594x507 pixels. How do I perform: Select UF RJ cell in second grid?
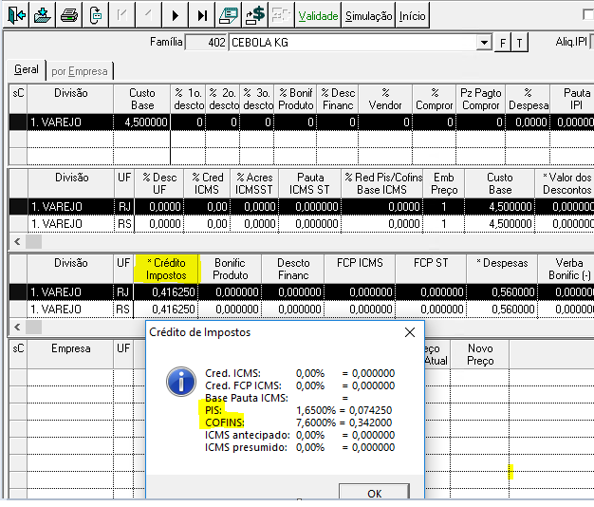(124, 207)
